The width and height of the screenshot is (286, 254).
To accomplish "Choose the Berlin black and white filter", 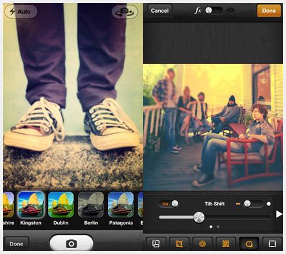I will click(91, 208).
